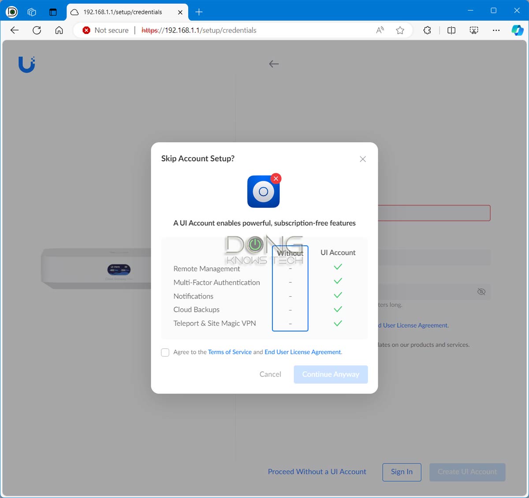Open Copilot in the browser toolbar
This screenshot has width=529, height=498.
pos(517,30)
